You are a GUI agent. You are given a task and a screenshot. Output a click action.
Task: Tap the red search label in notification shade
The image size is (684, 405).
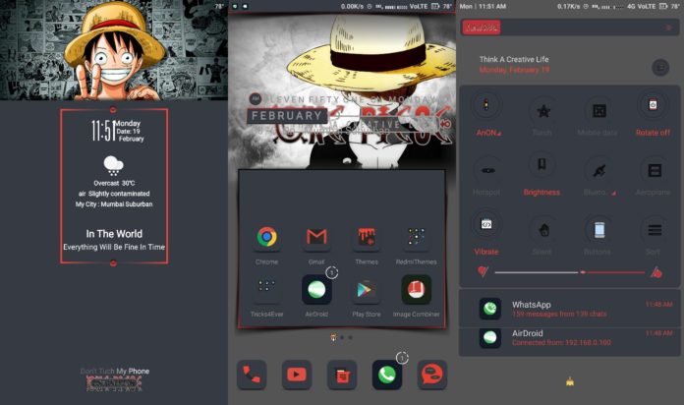coord(482,28)
